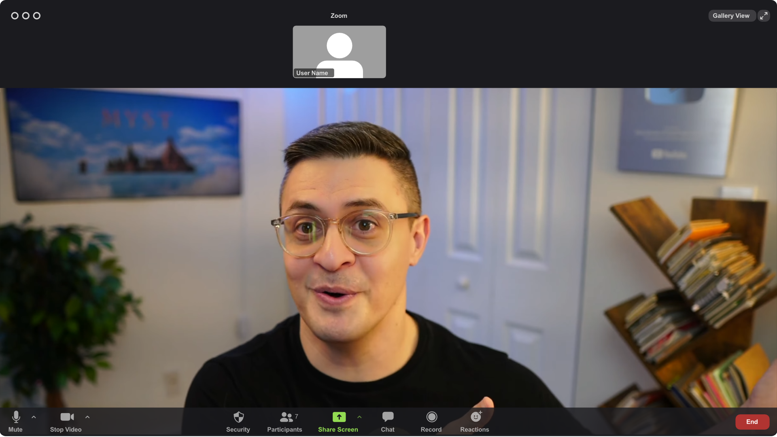
Task: Toggle fullscreen mode
Action: 764,15
